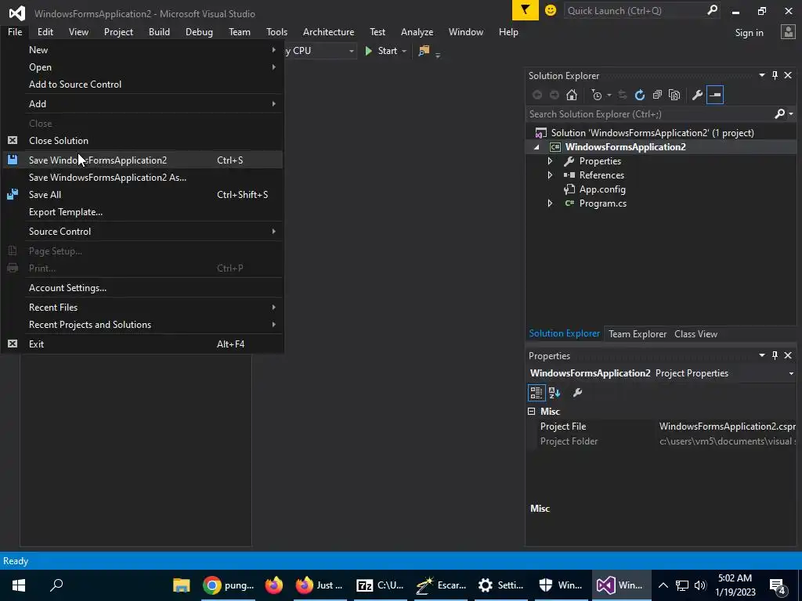The width and height of the screenshot is (802, 601).
Task: Open taskbar search magnifier
Action: coord(56,585)
